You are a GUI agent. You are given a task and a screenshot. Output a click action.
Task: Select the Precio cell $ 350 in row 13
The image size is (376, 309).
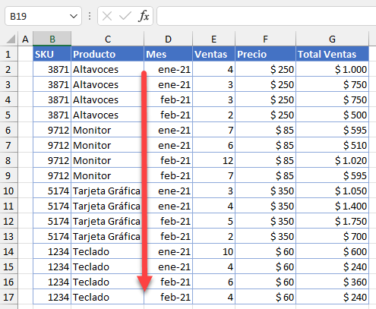click(265, 236)
